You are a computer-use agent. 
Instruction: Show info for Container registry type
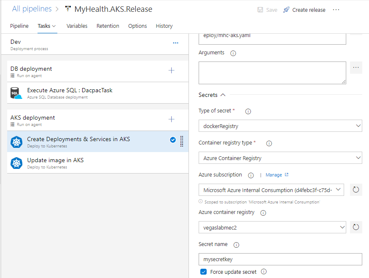coord(269,143)
